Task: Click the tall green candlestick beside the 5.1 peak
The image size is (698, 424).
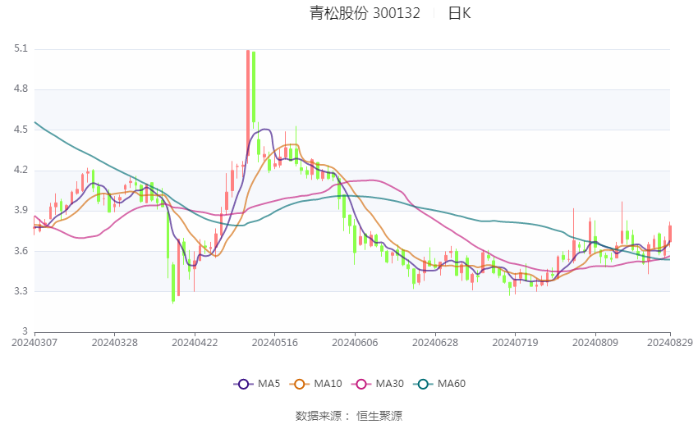Action: (x=254, y=87)
